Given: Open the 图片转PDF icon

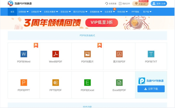Looking at the screenshot, I should pyautogui.click(x=119, y=54).
